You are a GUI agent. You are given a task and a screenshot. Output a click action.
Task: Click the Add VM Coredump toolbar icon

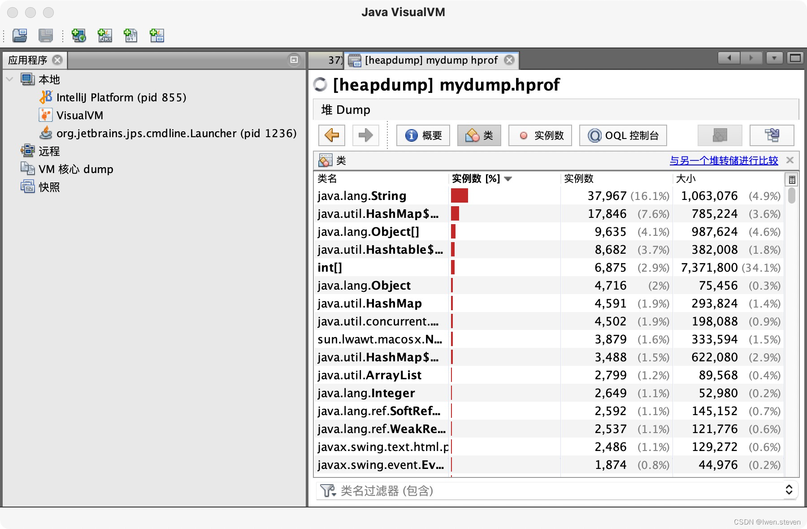pyautogui.click(x=131, y=35)
